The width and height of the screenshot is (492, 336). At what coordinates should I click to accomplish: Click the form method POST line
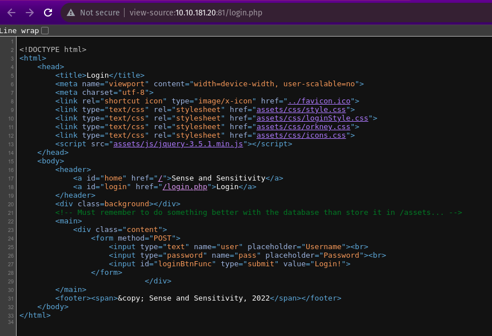point(135,238)
